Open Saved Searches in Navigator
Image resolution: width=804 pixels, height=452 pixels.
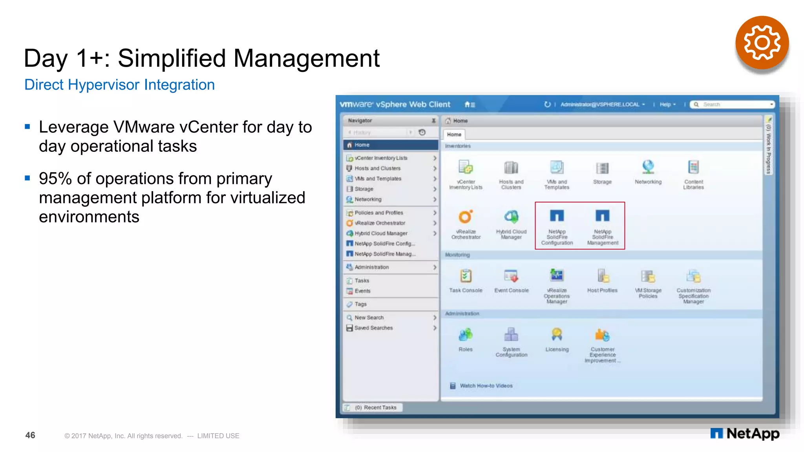pyautogui.click(x=391, y=328)
